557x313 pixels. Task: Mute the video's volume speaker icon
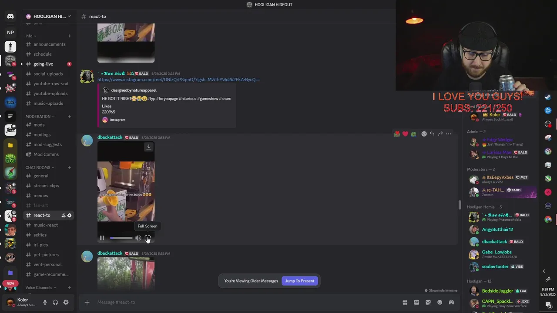pos(138,238)
